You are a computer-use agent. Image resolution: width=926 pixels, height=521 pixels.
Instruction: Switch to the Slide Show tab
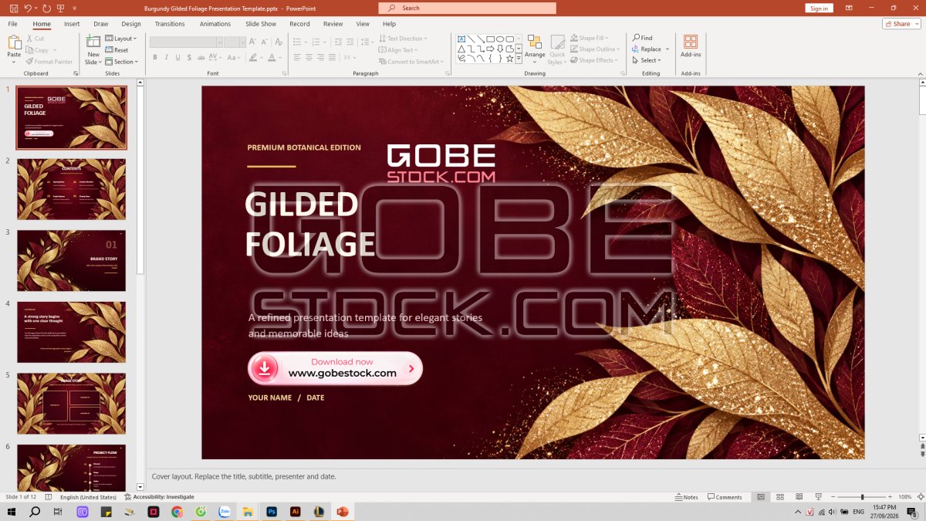click(261, 24)
